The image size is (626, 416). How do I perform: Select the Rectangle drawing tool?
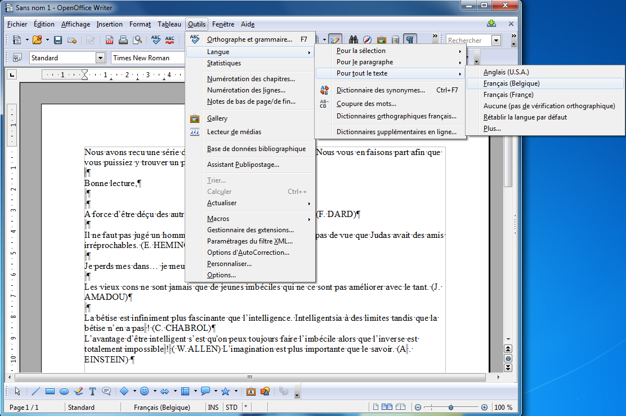click(x=50, y=391)
